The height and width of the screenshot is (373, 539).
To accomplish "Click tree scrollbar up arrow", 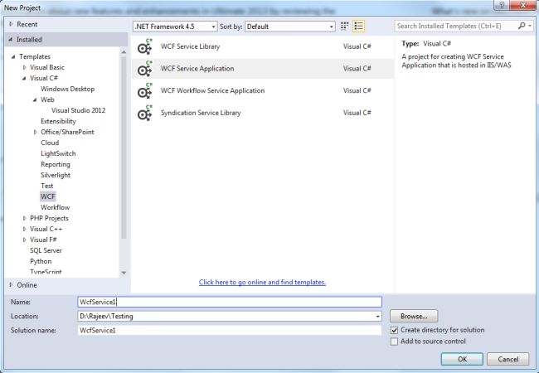I will pos(124,52).
